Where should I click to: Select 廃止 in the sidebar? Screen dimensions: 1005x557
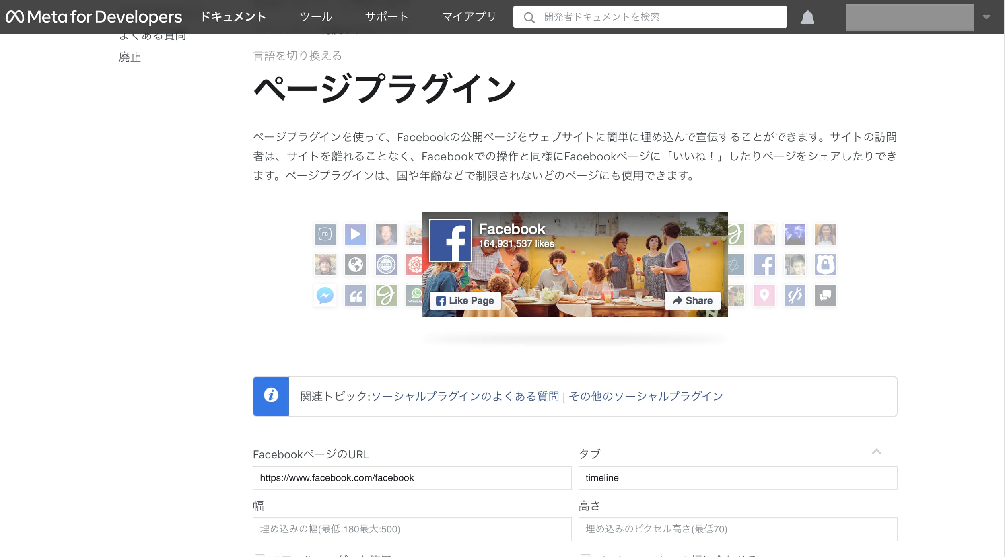[130, 57]
